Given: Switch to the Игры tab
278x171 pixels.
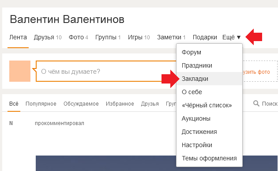Looking at the screenshot, I should point(139,37).
